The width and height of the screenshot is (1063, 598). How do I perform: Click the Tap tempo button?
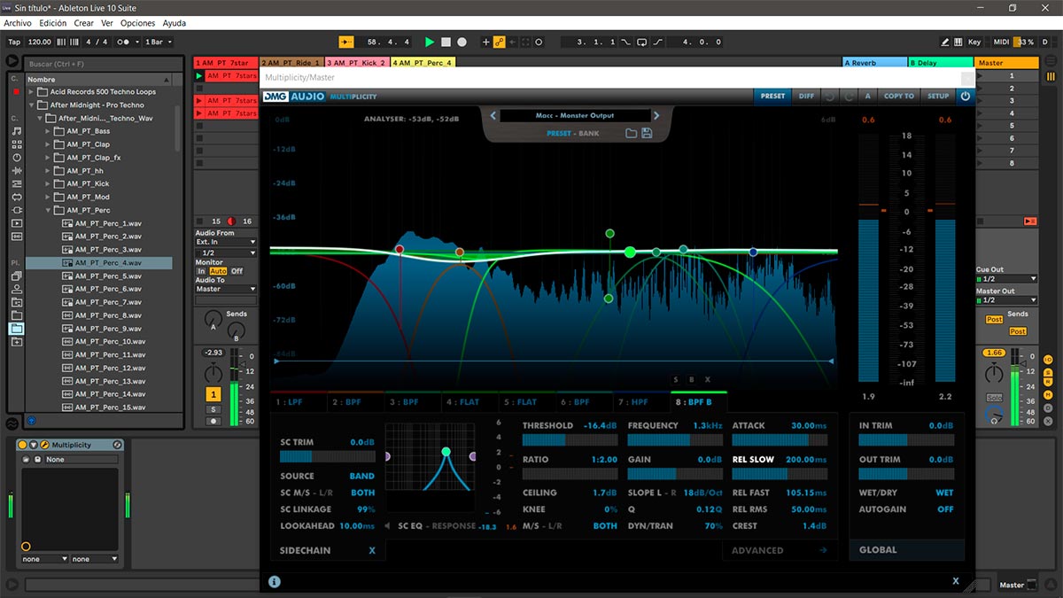14,42
